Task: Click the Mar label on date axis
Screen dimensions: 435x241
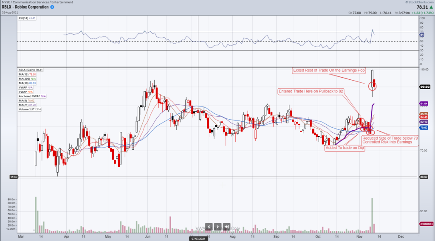Action: coord(21,237)
